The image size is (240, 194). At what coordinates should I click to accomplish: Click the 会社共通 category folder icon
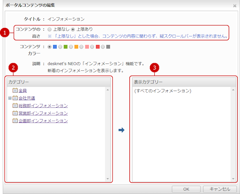15,98
